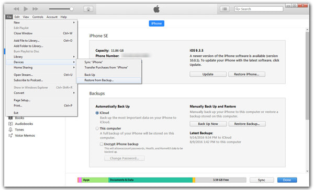Click the Done button

[x=287, y=180]
